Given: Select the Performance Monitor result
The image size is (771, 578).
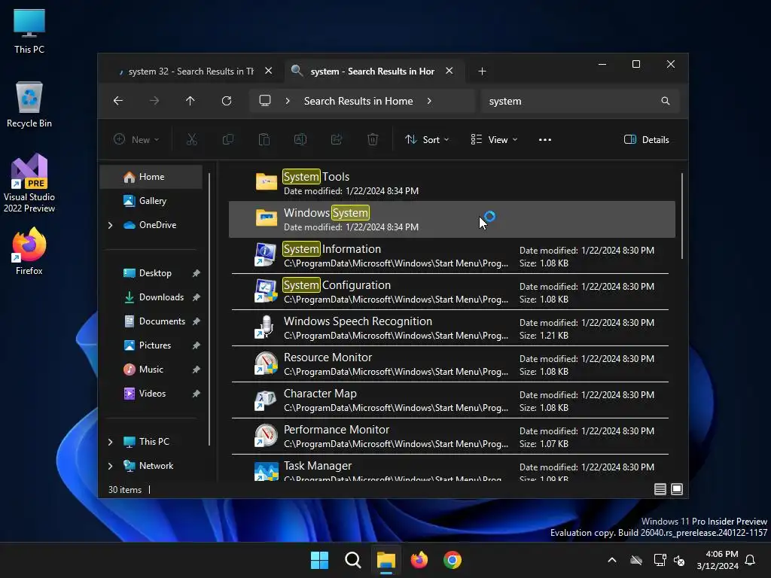Looking at the screenshot, I should coord(452,436).
